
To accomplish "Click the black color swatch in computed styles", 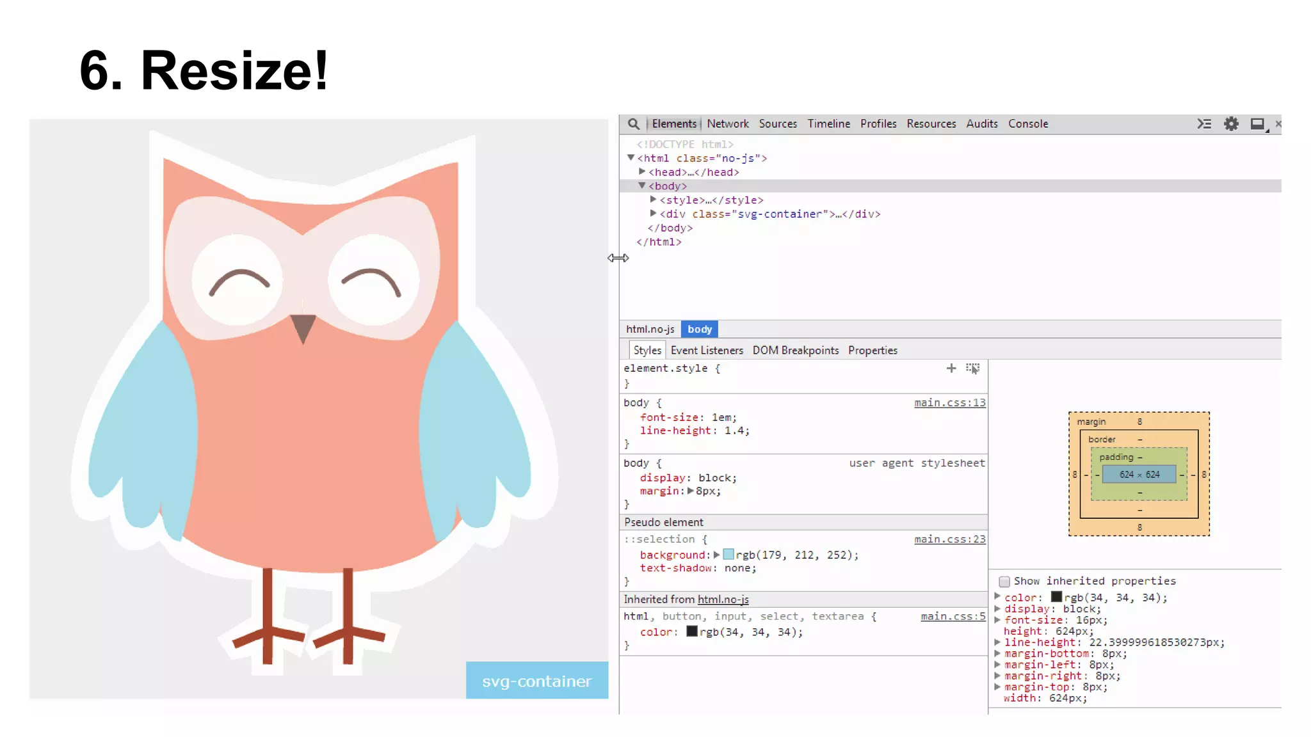I will (x=1056, y=597).
